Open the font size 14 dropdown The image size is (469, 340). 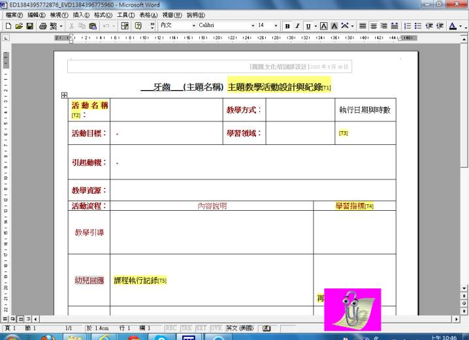(276, 25)
